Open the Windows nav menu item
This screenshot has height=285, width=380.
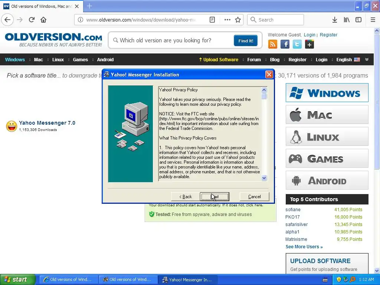(x=15, y=60)
